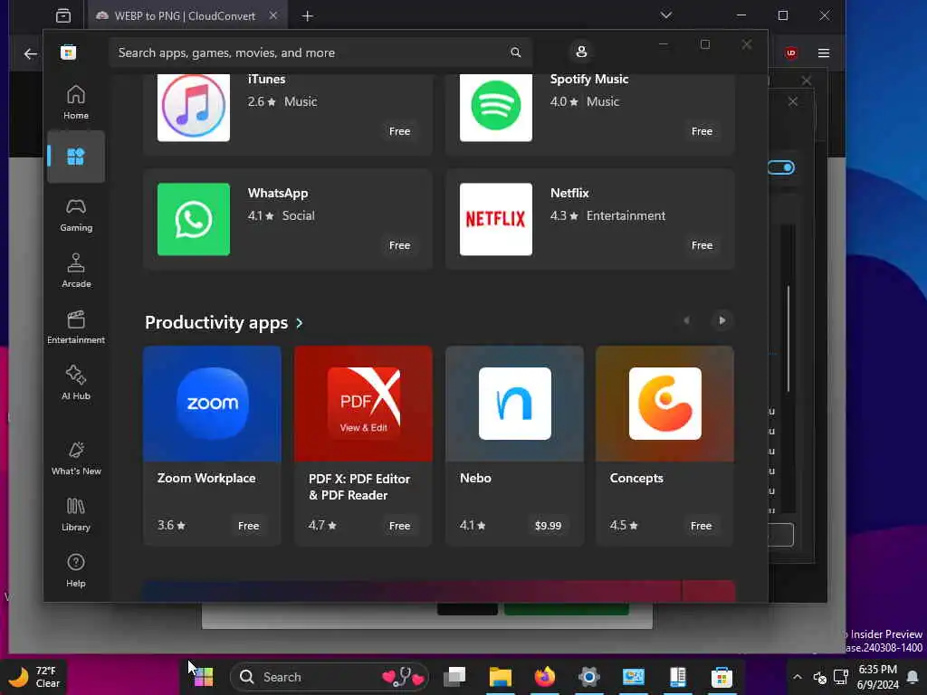Open File Explorer from taskbar
This screenshot has height=695, width=927.
(500, 677)
